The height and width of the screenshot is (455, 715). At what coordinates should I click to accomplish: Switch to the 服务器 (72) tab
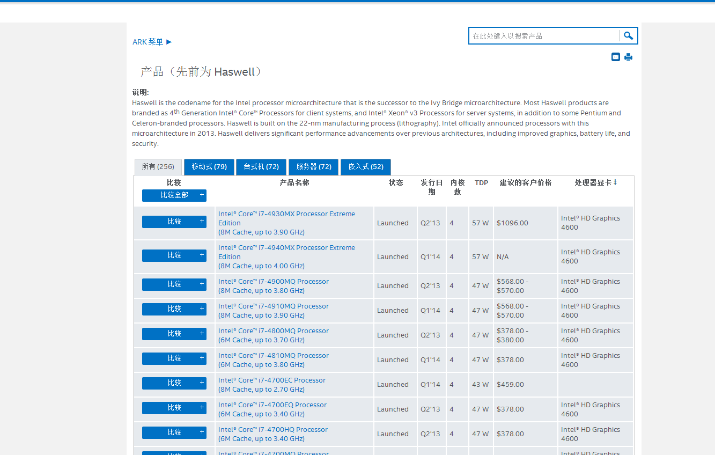[x=314, y=167]
